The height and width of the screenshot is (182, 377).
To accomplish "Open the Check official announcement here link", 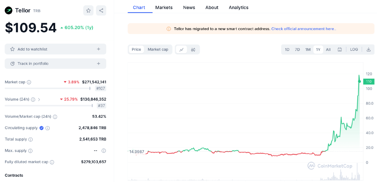I will tap(303, 29).
